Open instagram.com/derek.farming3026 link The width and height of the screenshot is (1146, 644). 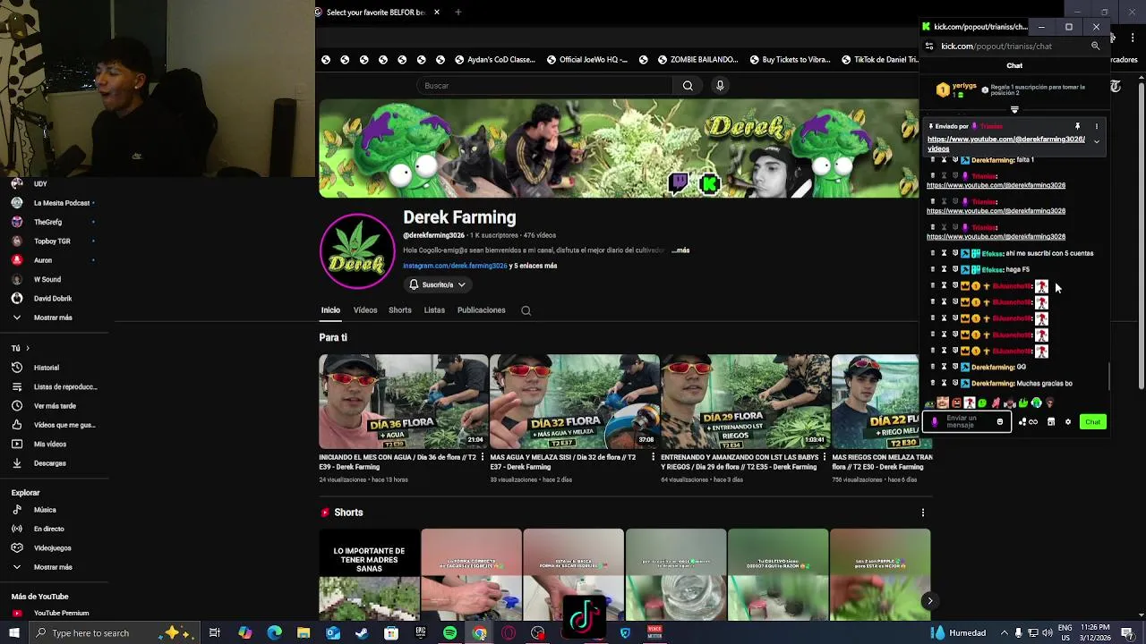[x=455, y=266]
